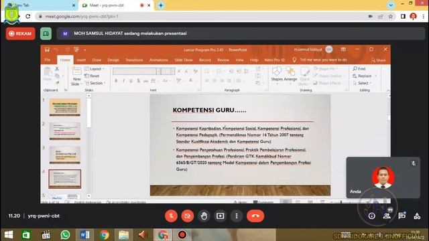Click the red record app taskbar icon
The image size is (429, 241).
click(x=182, y=235)
